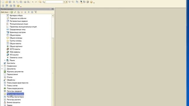Click the About information icon
The image size is (189, 106).
[x=91, y=2]
